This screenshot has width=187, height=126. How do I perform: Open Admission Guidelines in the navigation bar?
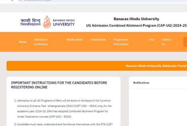(x=41, y=42)
